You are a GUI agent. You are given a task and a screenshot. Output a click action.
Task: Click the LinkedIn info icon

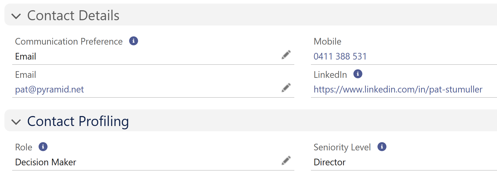(x=358, y=74)
